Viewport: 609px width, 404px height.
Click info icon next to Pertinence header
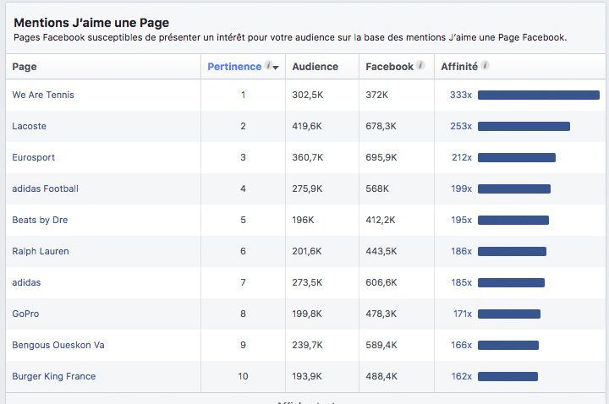[268, 66]
